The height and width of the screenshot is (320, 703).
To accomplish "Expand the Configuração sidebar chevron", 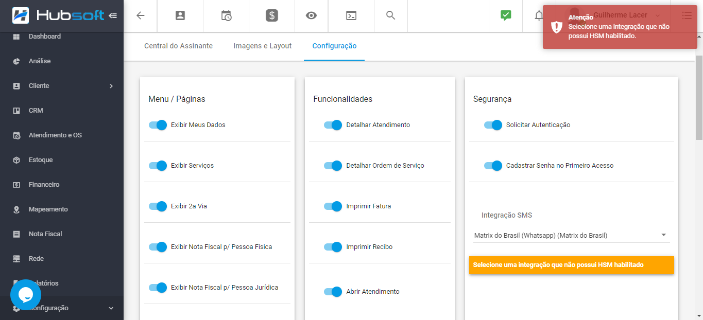I will point(111,308).
